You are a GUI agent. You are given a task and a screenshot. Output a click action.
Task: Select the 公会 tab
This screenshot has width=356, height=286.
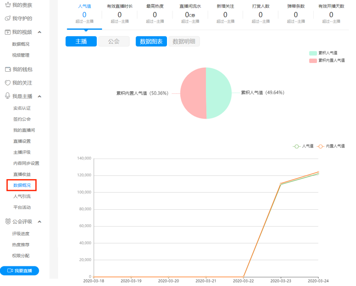tap(114, 42)
